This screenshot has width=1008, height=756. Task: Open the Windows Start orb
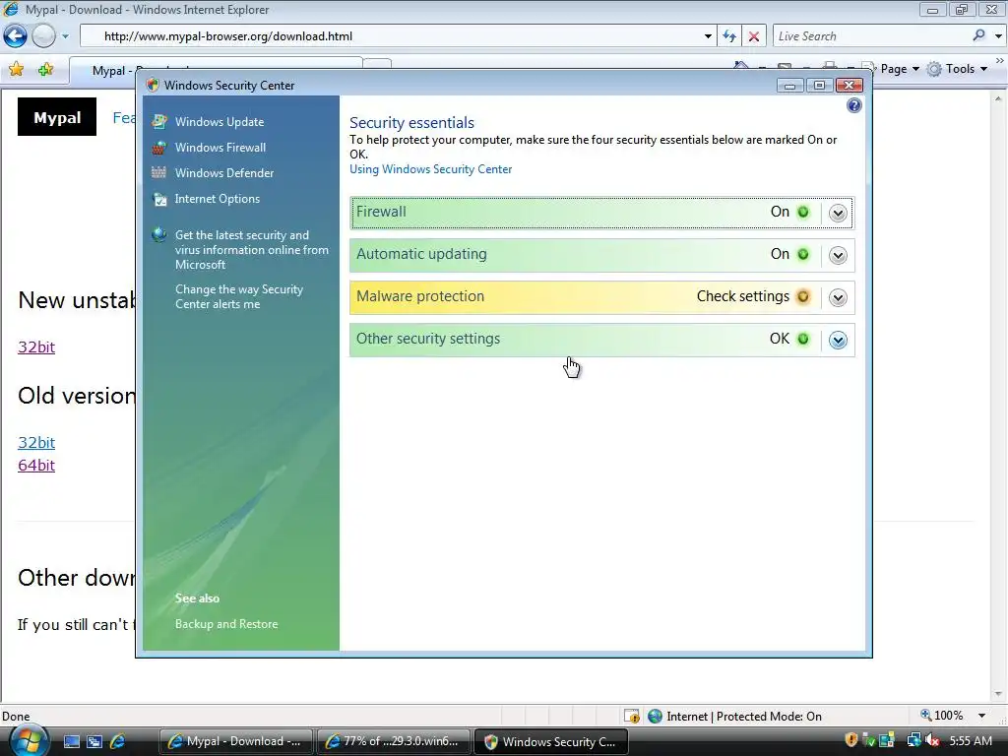point(29,740)
